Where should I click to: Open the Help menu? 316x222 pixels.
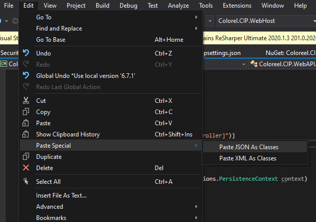coord(300,6)
